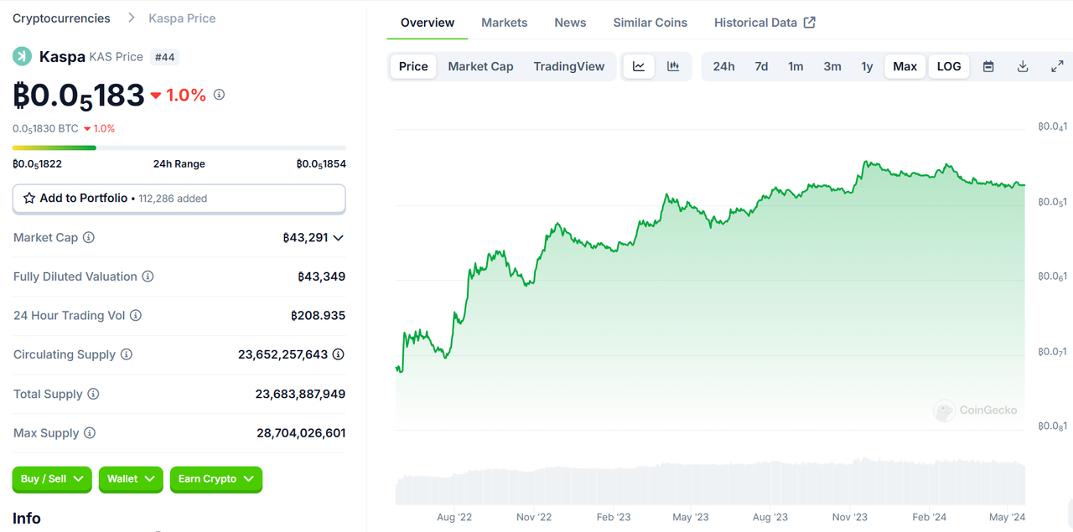Open the Max Supply info icon
Screen dimensions: 1073x532
point(90,433)
